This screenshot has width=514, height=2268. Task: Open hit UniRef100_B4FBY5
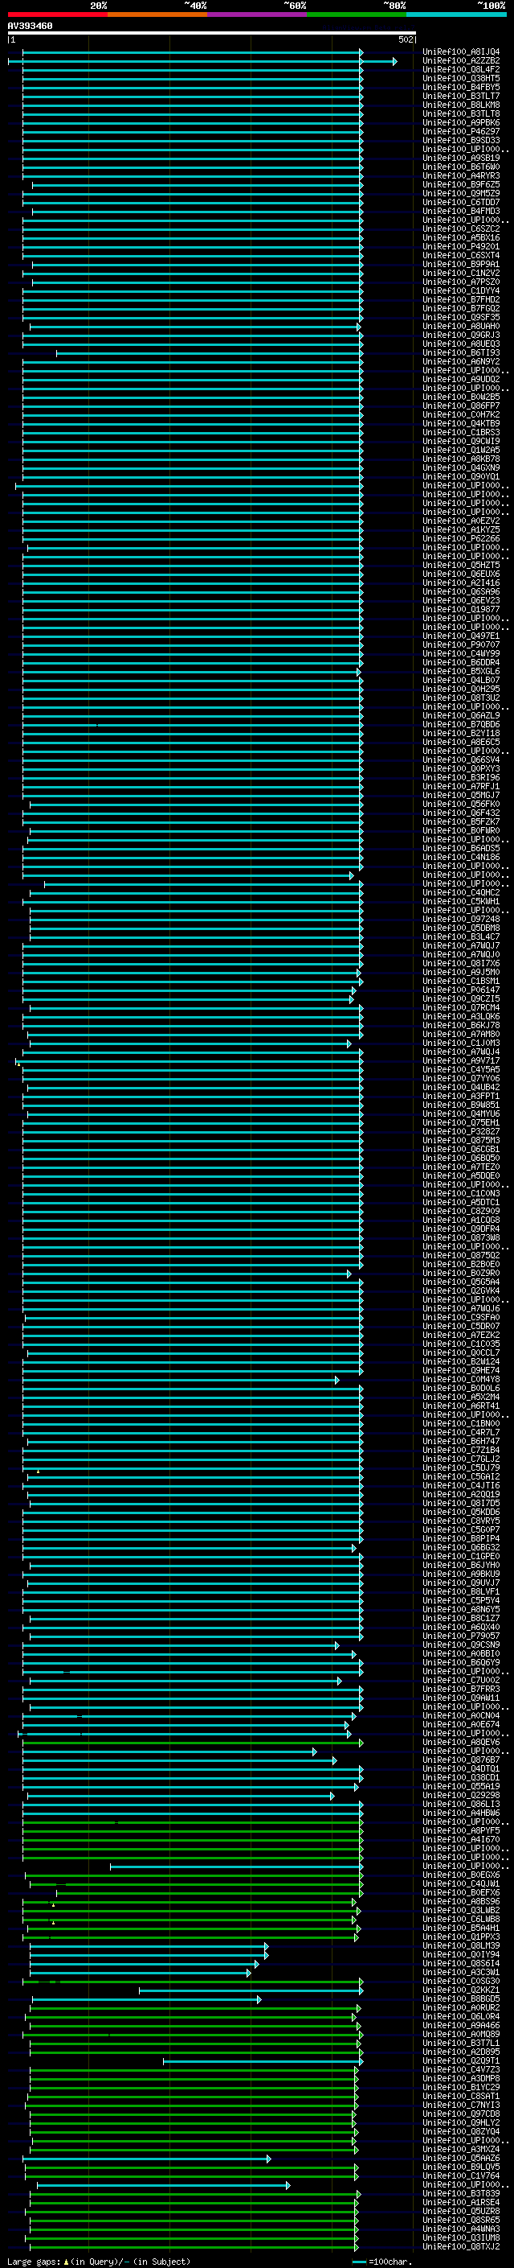(461, 87)
